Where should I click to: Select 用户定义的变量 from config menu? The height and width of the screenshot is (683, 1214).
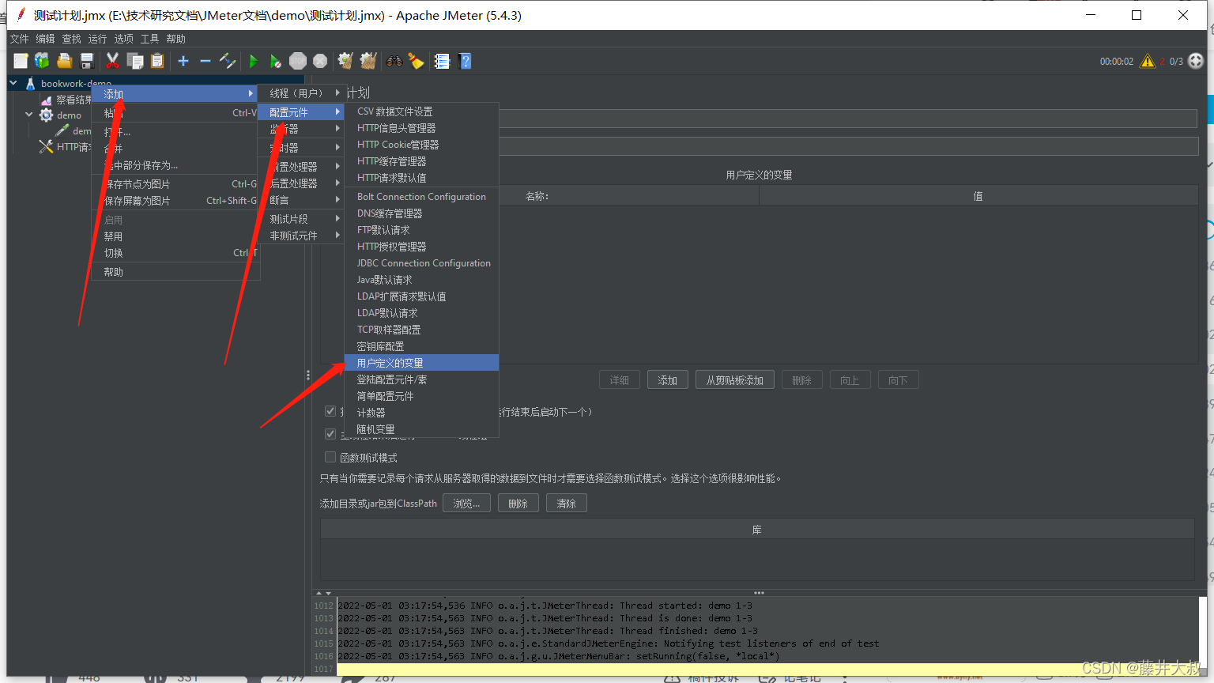(422, 363)
